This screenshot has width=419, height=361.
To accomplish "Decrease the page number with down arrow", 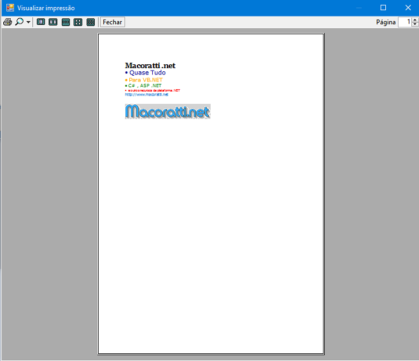I will pyautogui.click(x=415, y=24).
